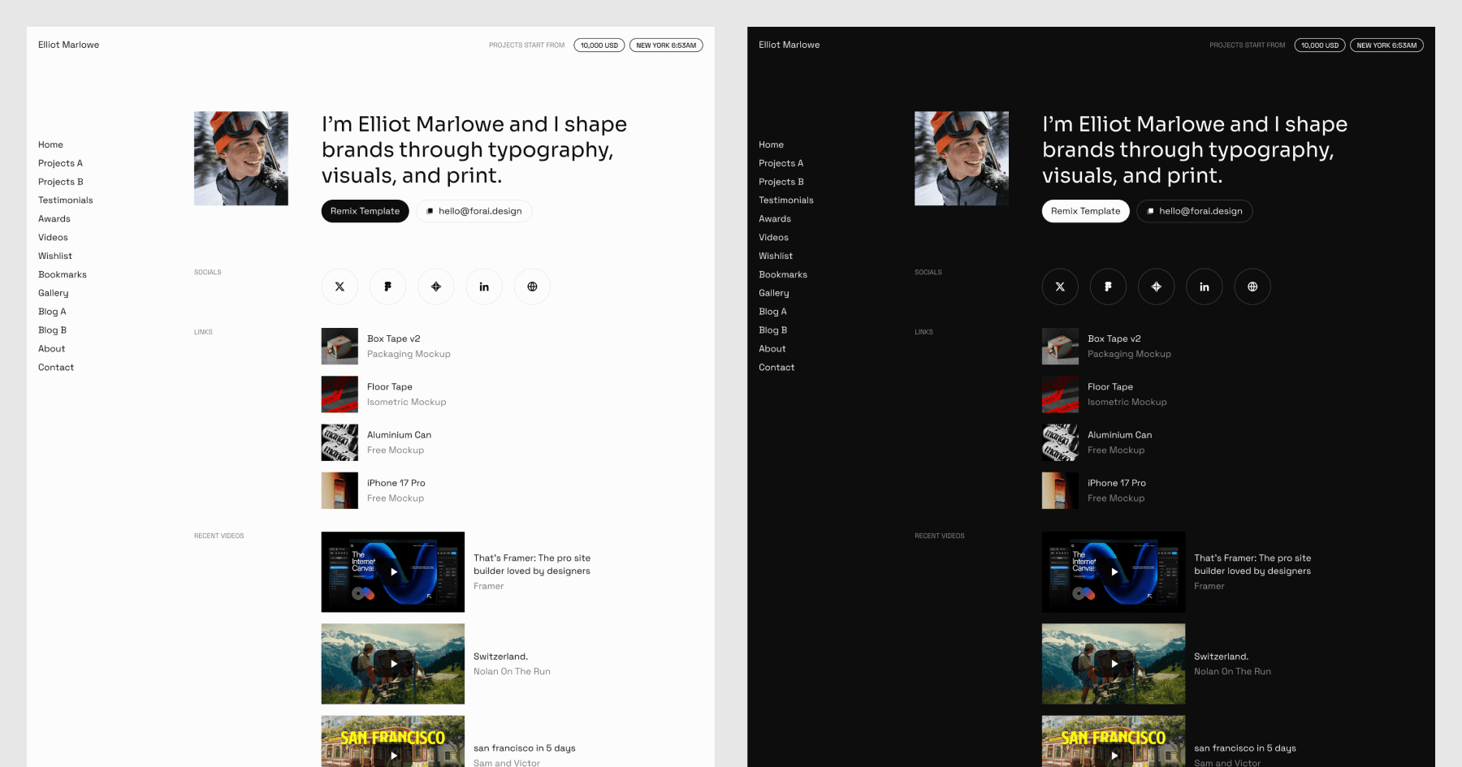
Task: Open Wishlist in dark version menu
Action: (x=776, y=256)
